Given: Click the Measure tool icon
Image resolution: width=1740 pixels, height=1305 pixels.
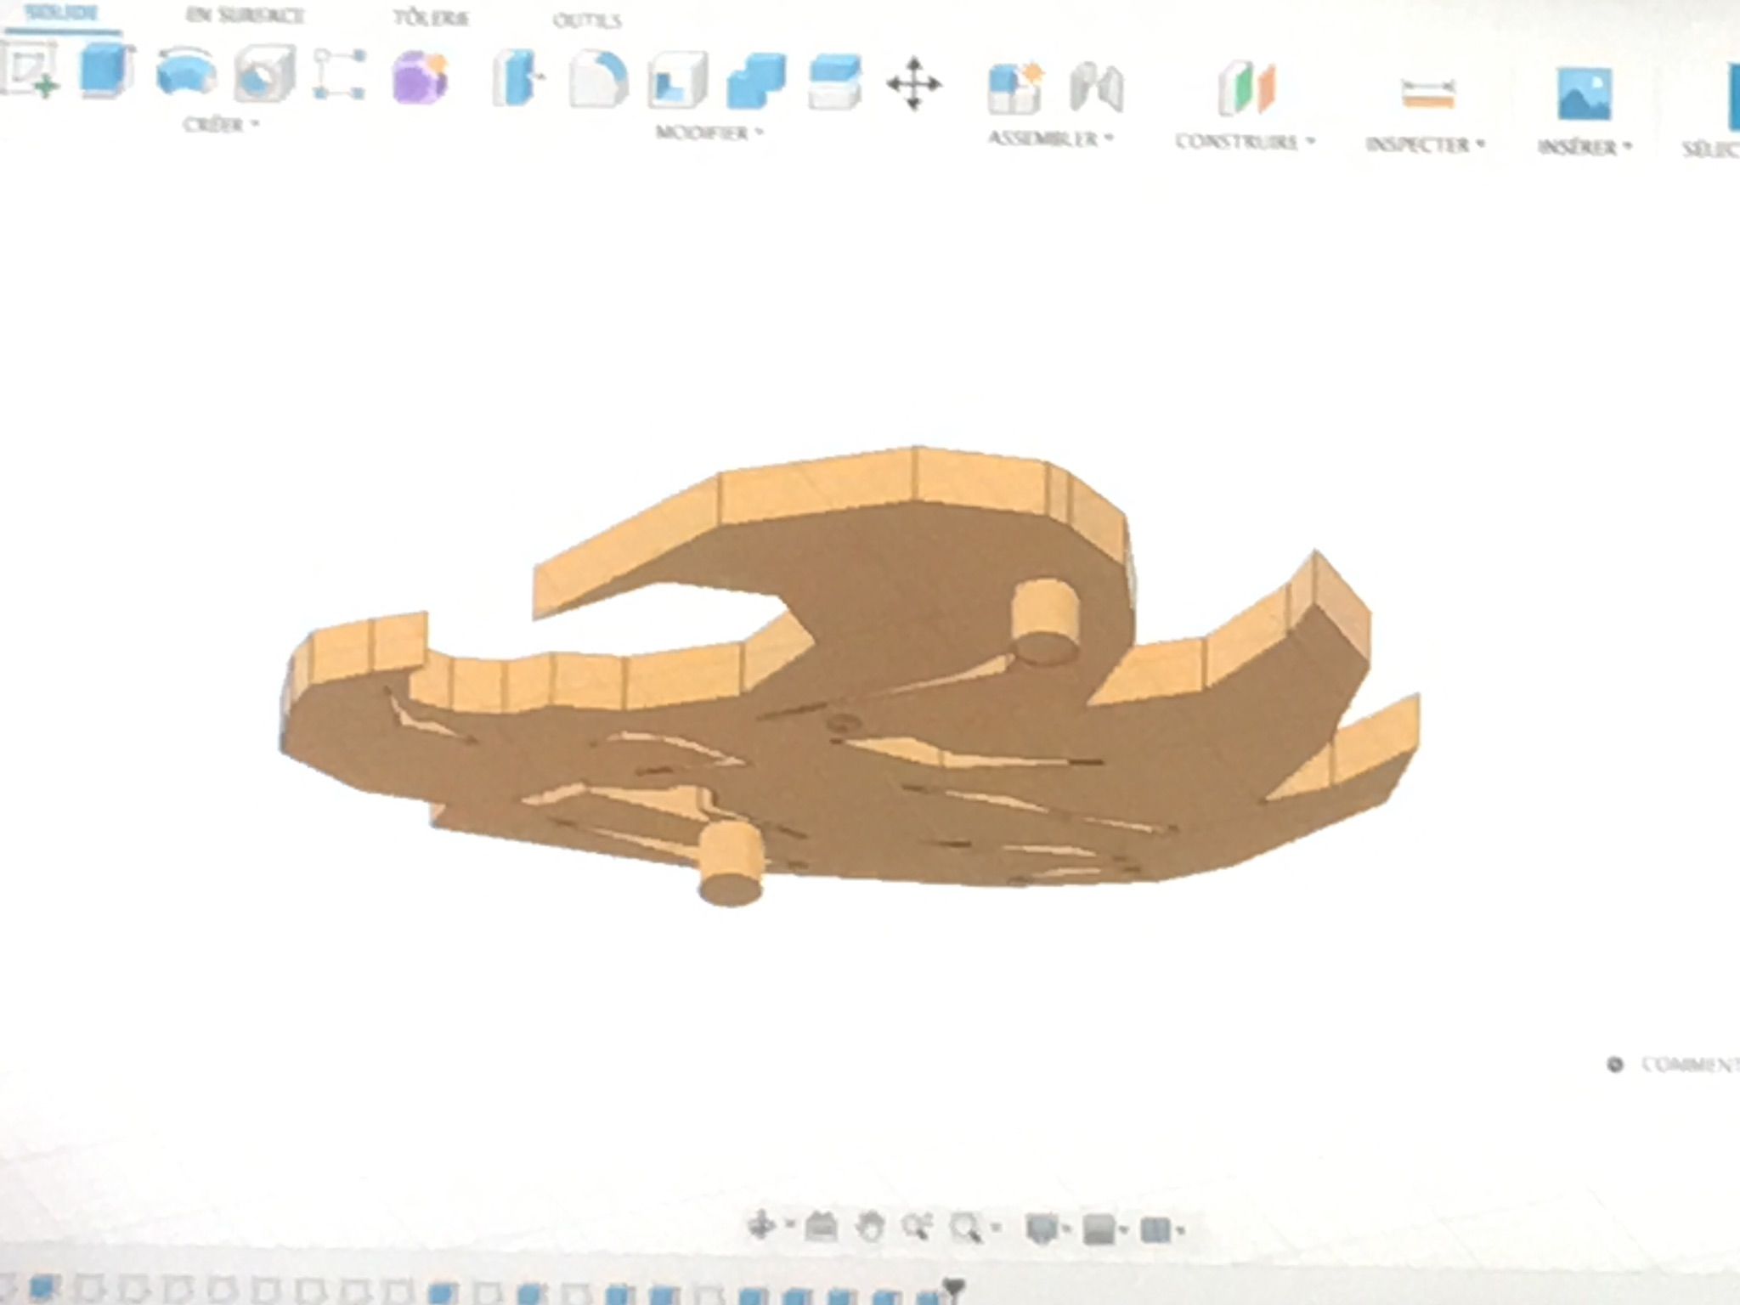Looking at the screenshot, I should pos(1427,93).
